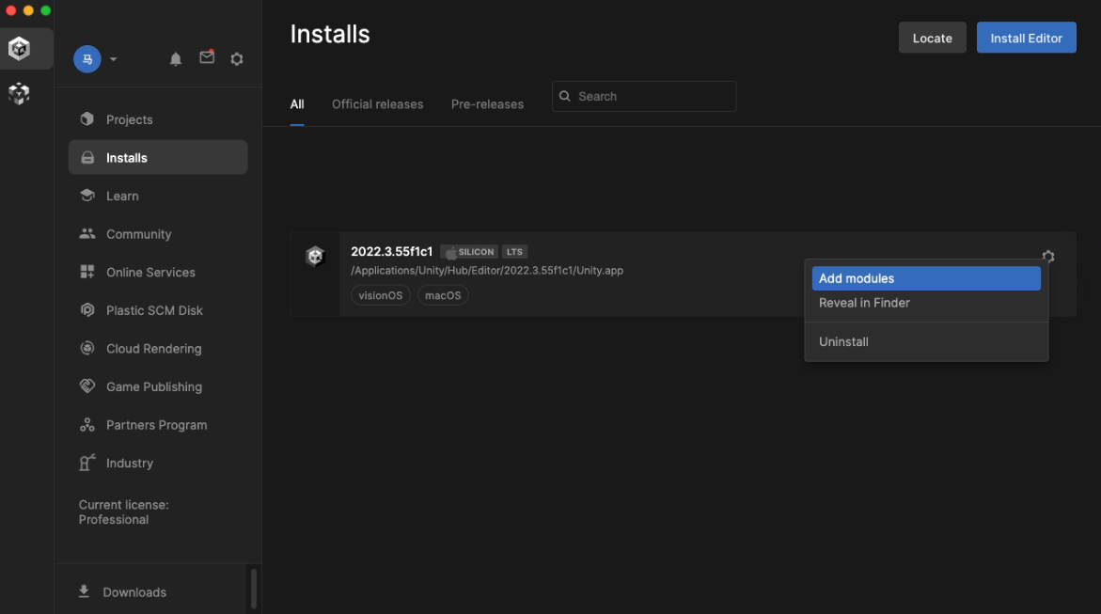Open preferences gear in sidebar header
This screenshot has height=614, width=1101.
(237, 59)
